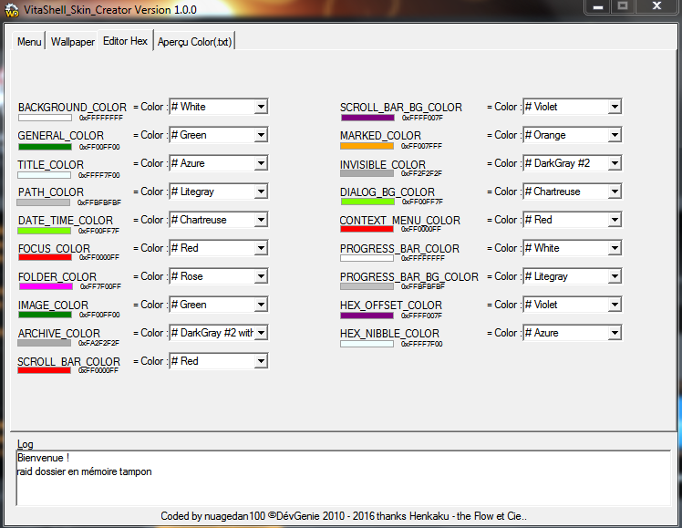Click the HEX_NIBBLE_COLOR label
Image resolution: width=682 pixels, height=528 pixels.
(x=389, y=334)
